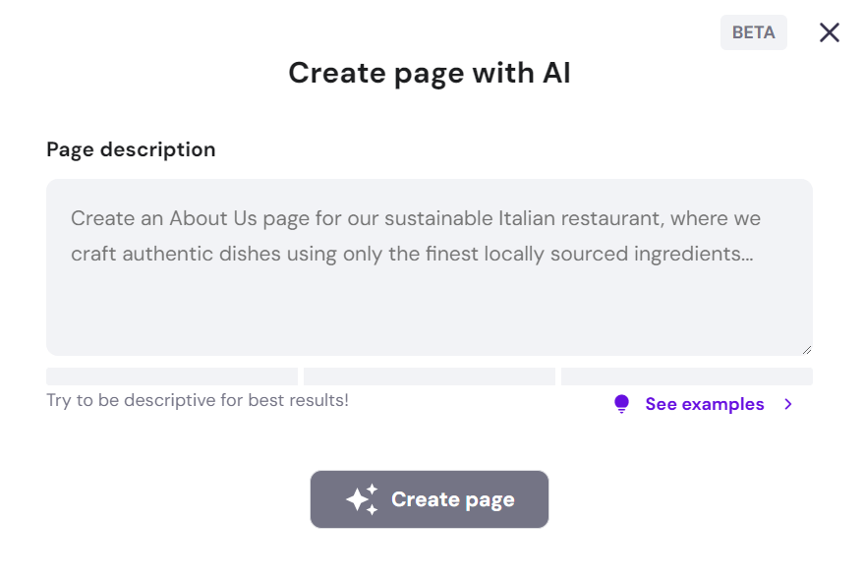Click the Create page with AI heading
Viewport: 864px width, 579px height.
tap(429, 73)
